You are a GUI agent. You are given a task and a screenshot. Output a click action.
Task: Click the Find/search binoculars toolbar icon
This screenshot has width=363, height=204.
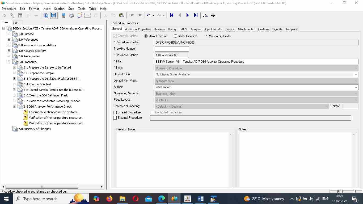pos(205,15)
